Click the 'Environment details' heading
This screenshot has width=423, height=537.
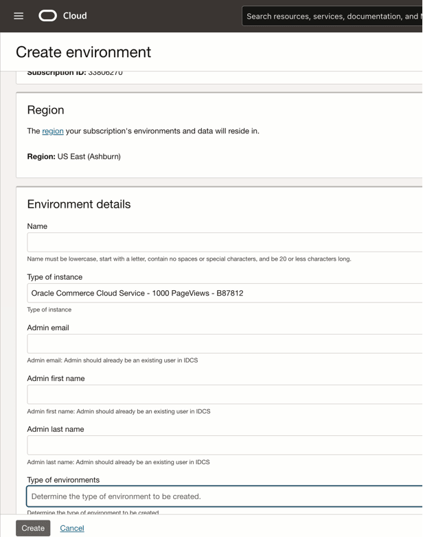coord(79,204)
